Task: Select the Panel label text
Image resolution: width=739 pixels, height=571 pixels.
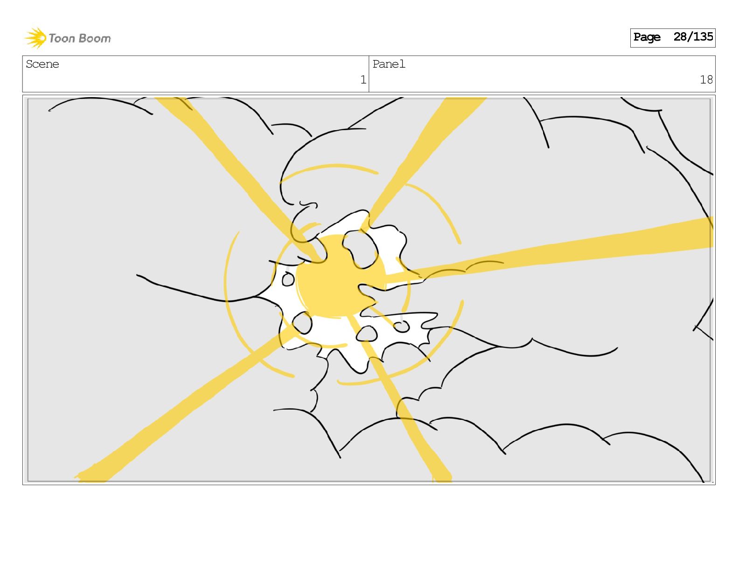Action: (389, 64)
